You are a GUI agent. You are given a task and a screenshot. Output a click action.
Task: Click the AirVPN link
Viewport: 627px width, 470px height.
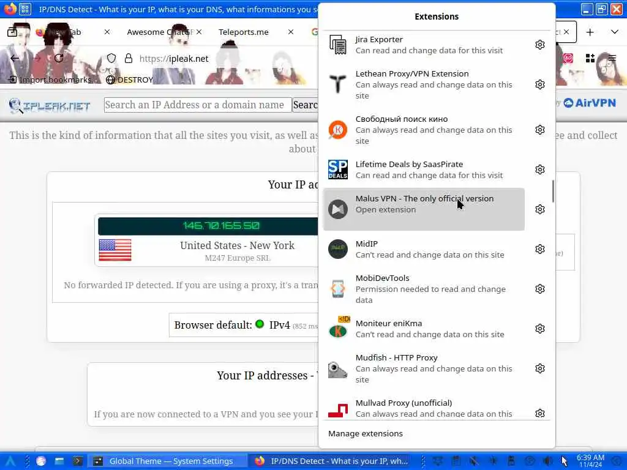[x=590, y=103]
